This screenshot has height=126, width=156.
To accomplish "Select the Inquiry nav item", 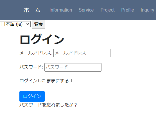I will (148, 10).
